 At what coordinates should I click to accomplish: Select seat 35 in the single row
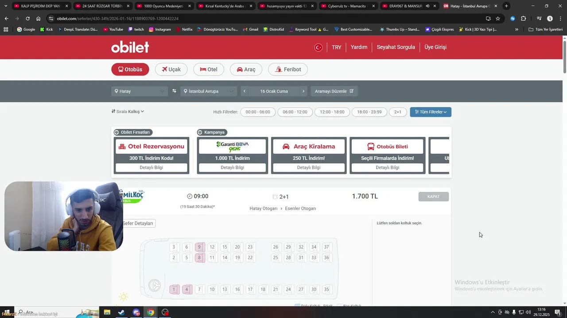coord(326,290)
